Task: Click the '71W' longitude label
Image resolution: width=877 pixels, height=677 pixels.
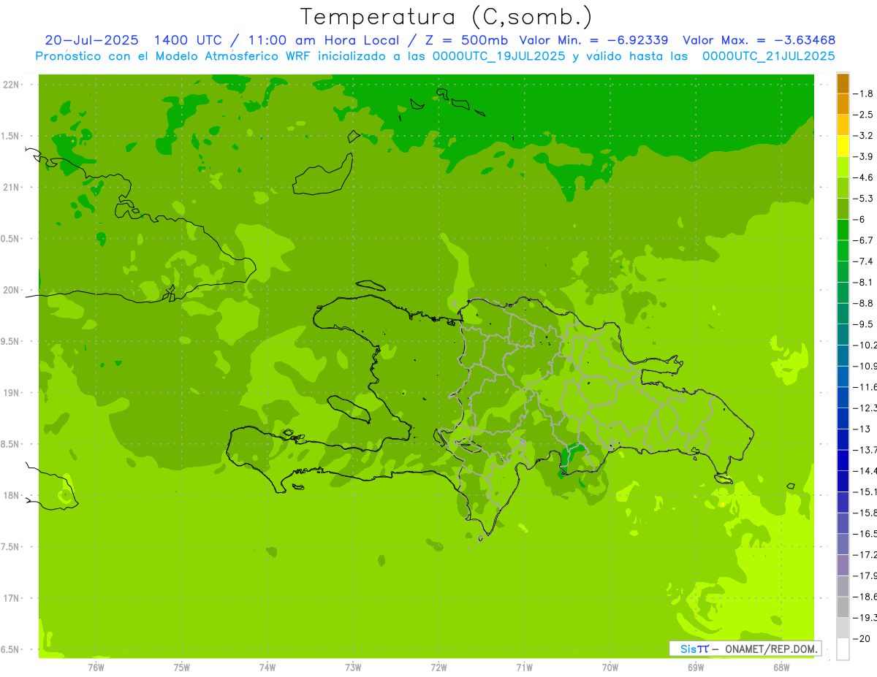Action: pyautogui.click(x=524, y=668)
